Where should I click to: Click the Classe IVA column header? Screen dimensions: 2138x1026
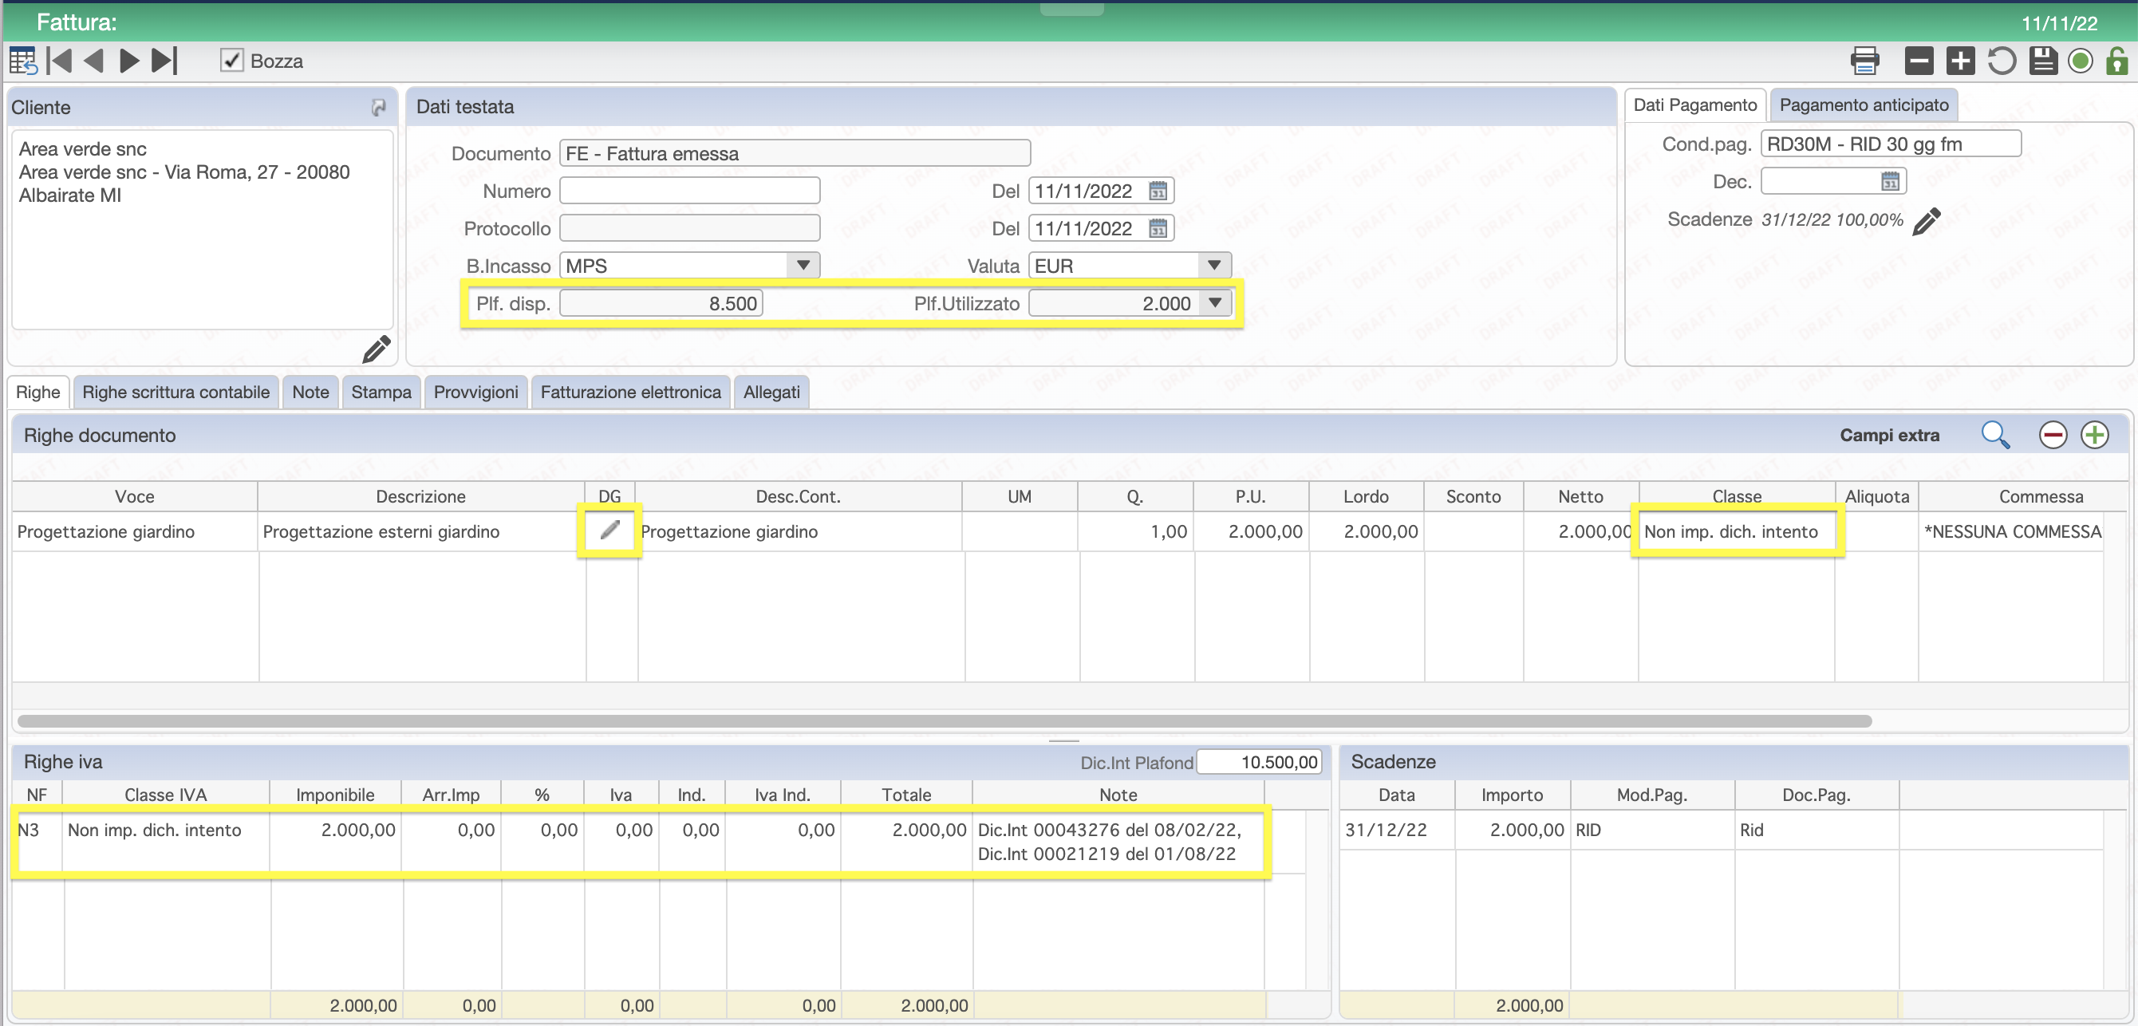point(166,795)
